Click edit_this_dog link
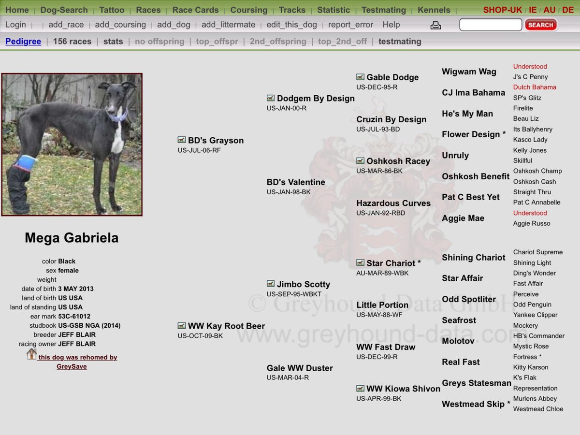The image size is (580, 435). [x=291, y=25]
